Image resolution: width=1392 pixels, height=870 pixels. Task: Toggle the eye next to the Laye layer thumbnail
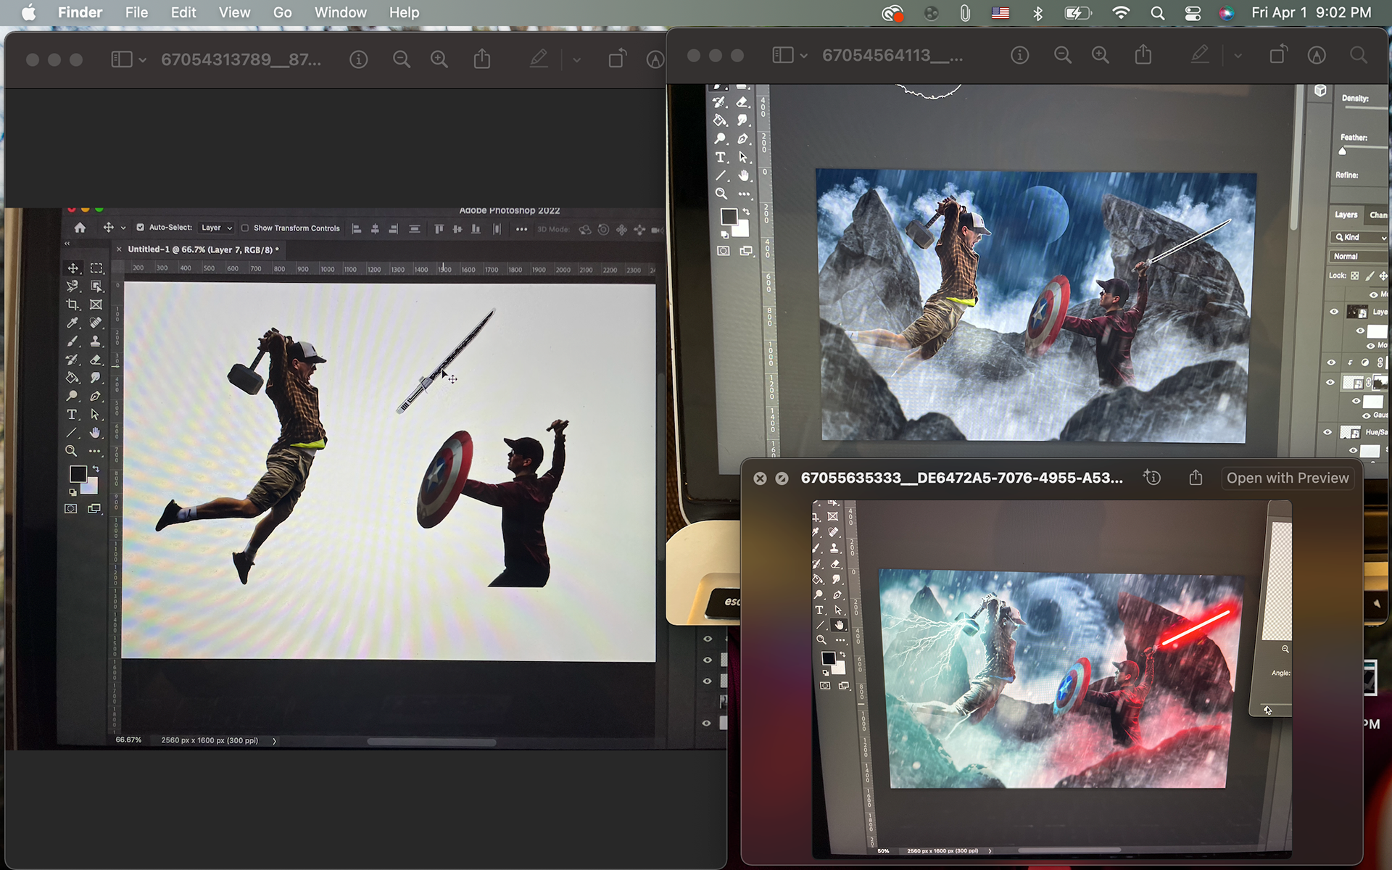[x=1334, y=312]
